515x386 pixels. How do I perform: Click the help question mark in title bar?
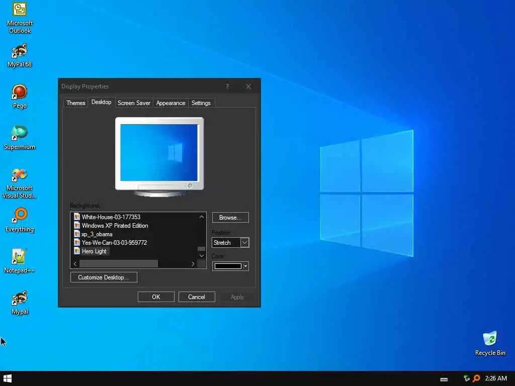coord(227,86)
